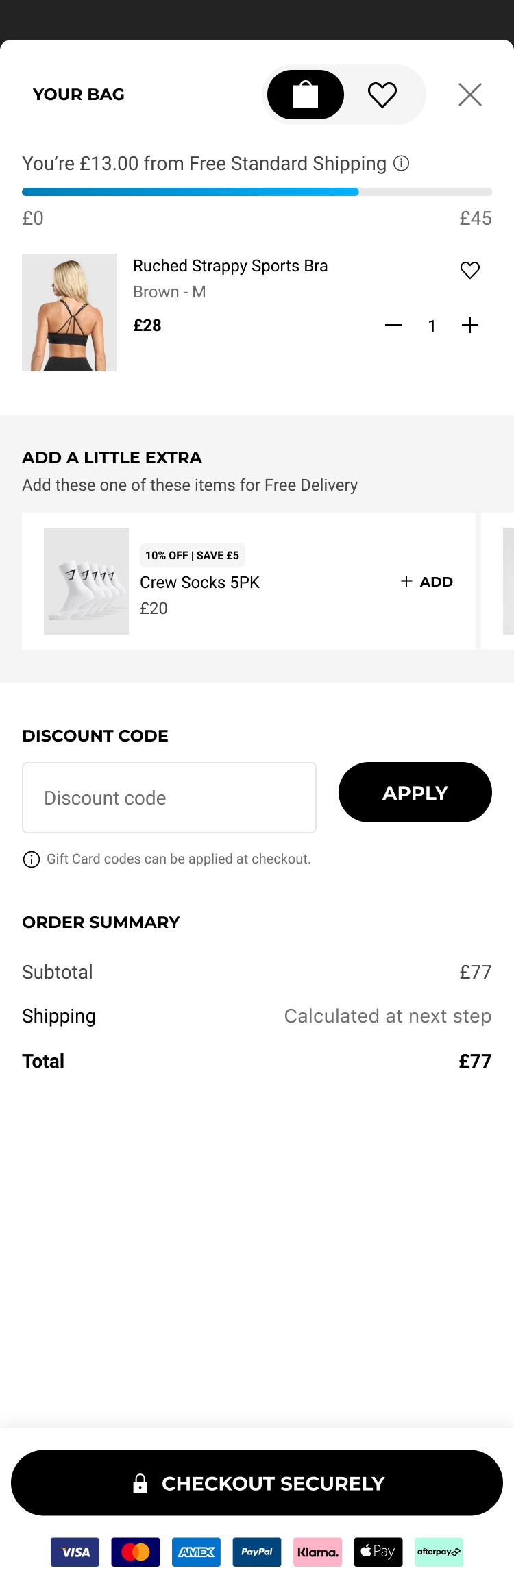Decrease sports bra quantity with minus
514x1590 pixels.
pos(393,326)
